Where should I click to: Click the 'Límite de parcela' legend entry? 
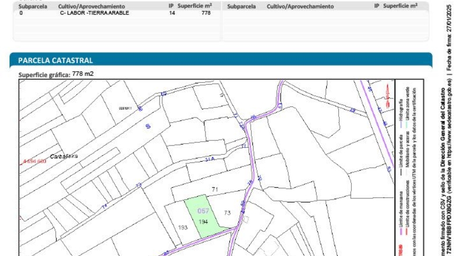(401, 151)
